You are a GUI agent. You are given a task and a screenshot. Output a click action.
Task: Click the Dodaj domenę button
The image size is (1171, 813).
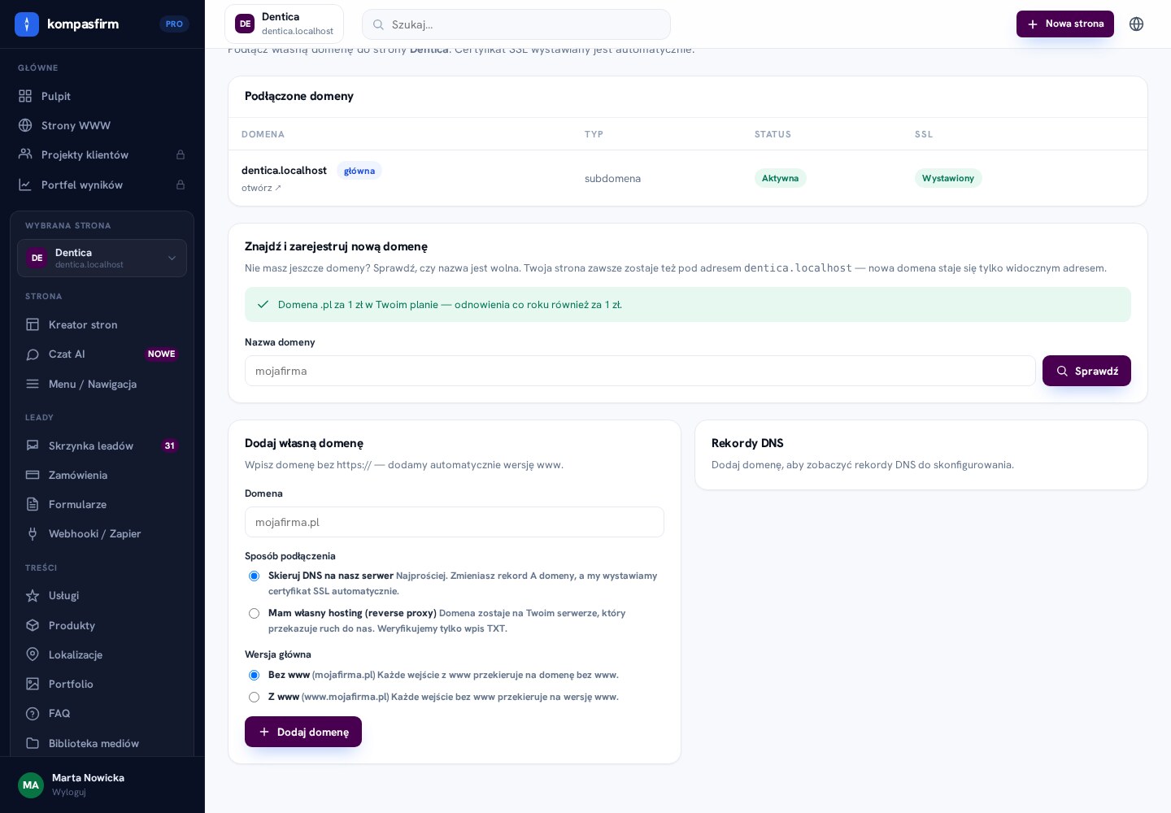pyautogui.click(x=303, y=732)
